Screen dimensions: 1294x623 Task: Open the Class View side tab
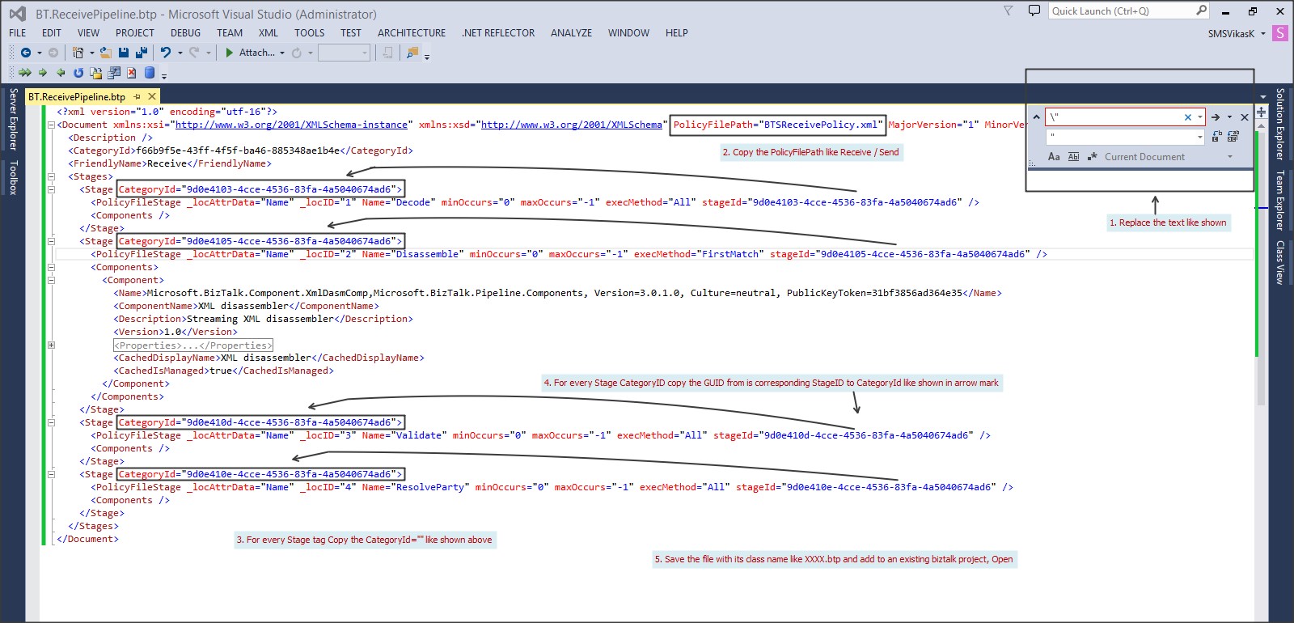point(1280,262)
